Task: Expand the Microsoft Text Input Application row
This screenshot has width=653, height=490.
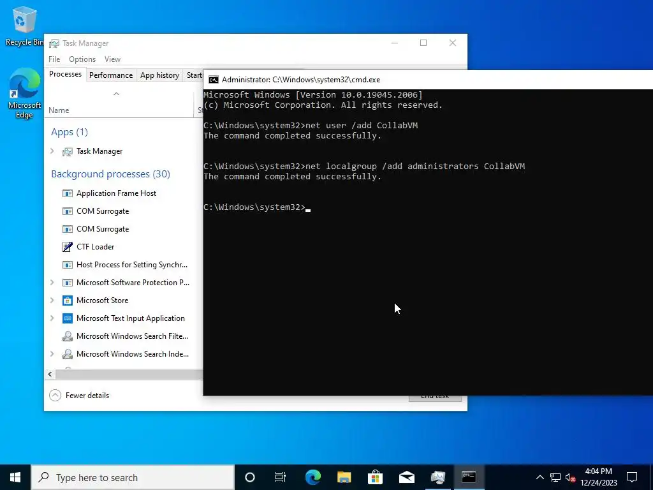Action: coord(52,318)
